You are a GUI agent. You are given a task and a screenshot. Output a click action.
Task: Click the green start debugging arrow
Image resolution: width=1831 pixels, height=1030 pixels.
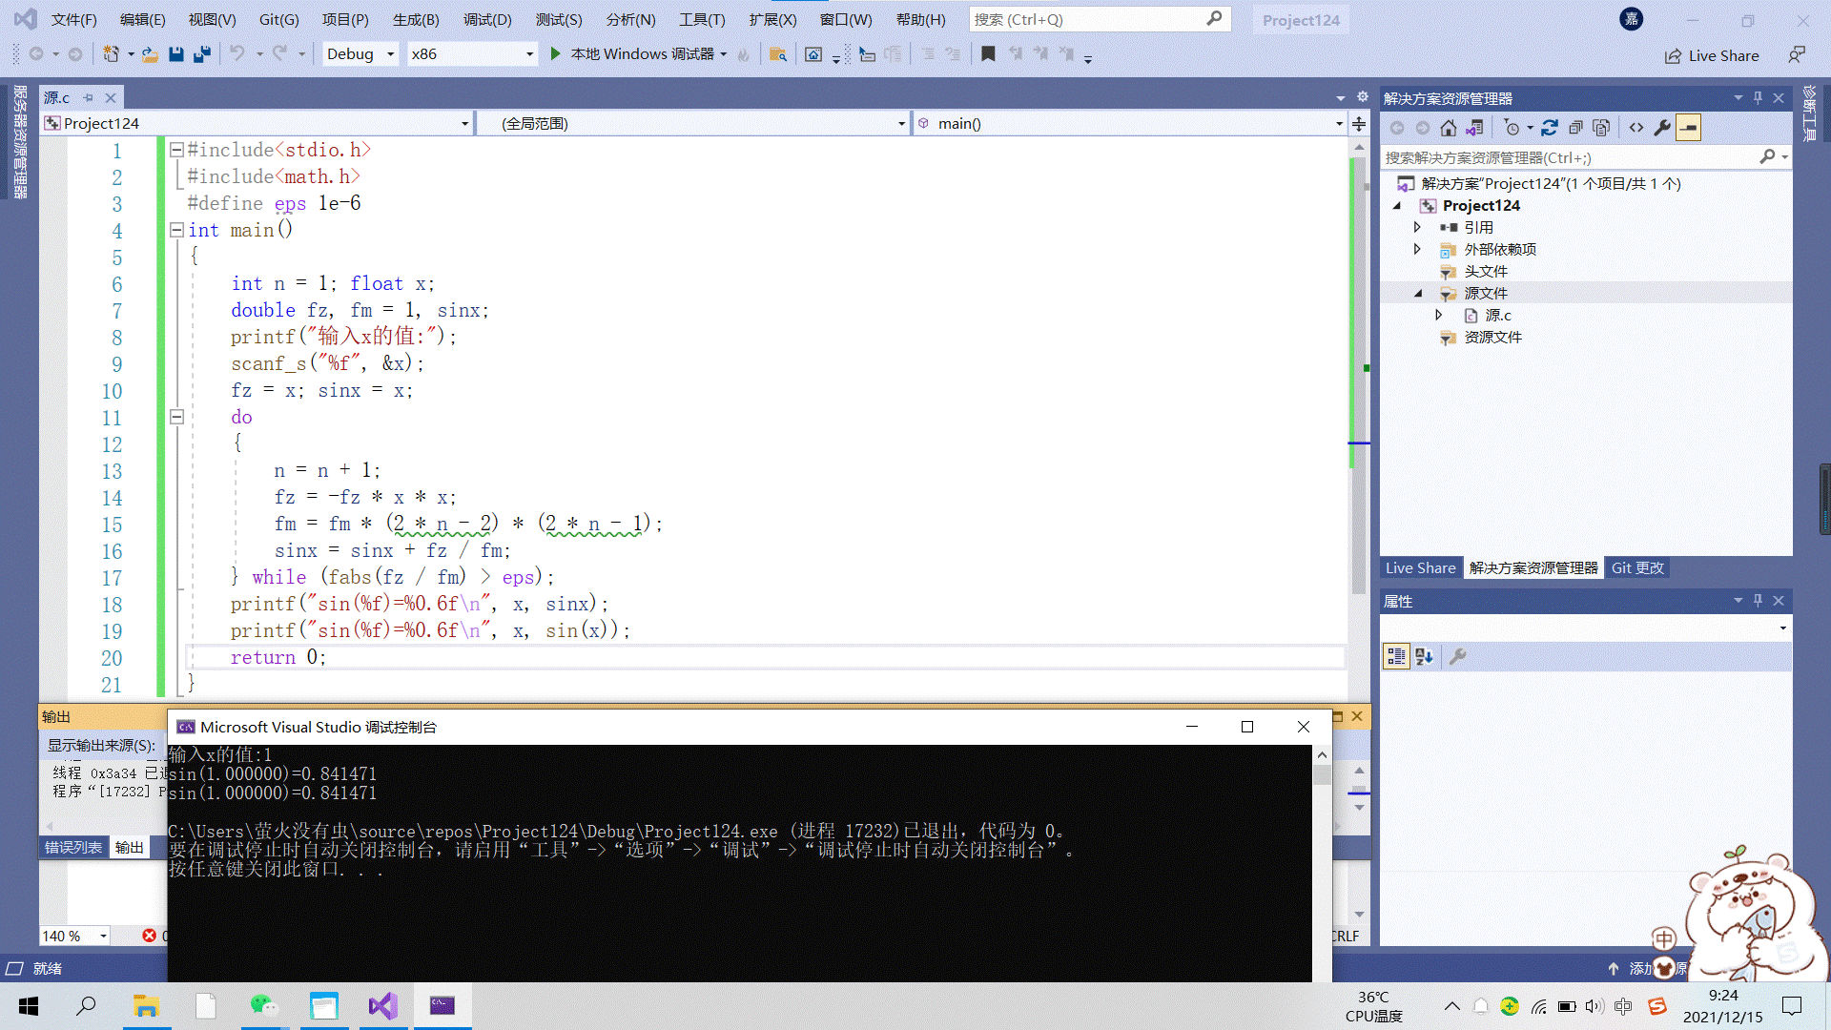click(x=556, y=54)
